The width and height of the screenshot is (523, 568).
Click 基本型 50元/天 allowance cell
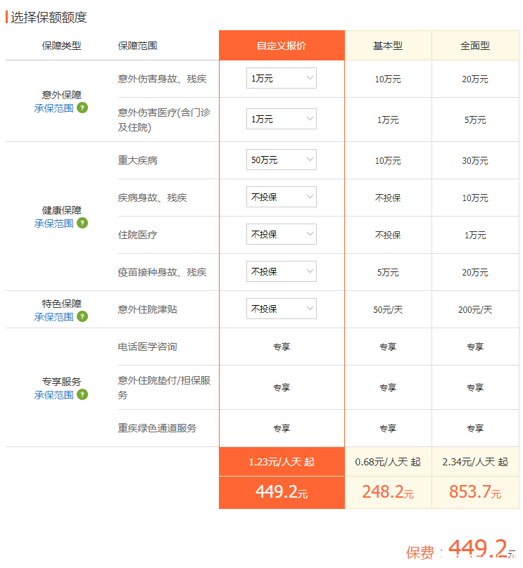[388, 310]
